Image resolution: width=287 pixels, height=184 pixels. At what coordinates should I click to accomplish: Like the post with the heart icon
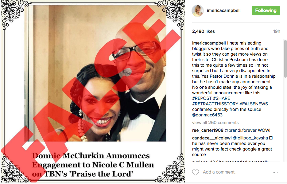(x=196, y=172)
